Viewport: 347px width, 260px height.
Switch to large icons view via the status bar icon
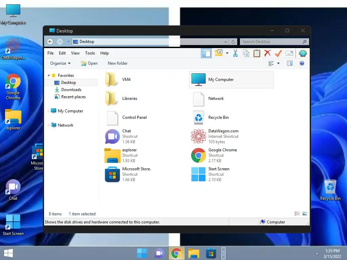tap(305, 214)
